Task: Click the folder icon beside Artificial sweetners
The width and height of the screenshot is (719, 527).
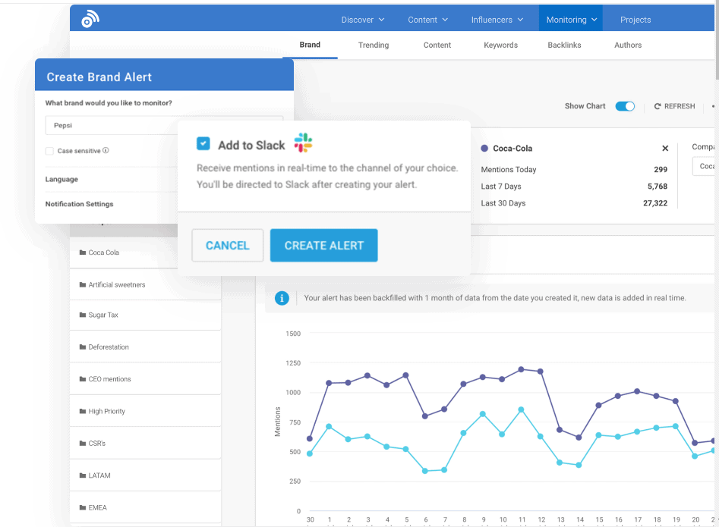Action: point(84,284)
